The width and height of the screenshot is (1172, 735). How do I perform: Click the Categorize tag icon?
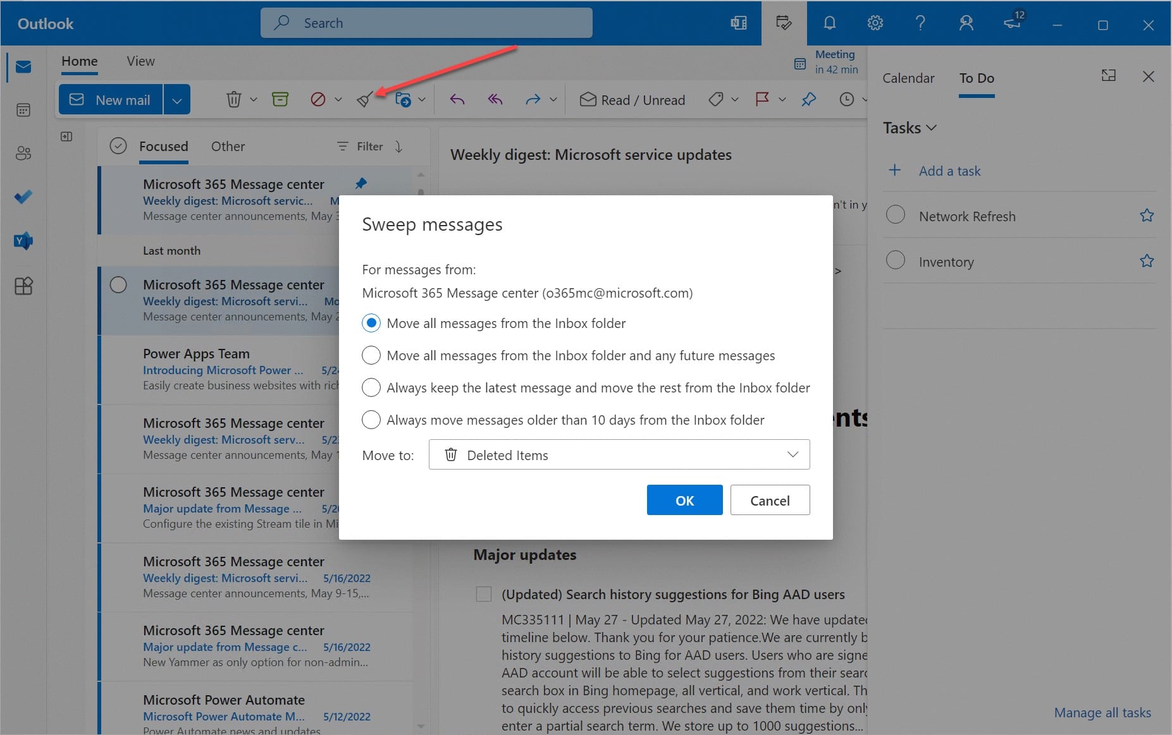(716, 99)
